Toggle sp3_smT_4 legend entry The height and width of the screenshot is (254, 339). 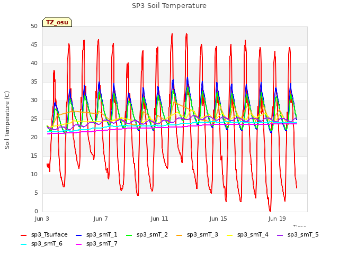point(247,235)
